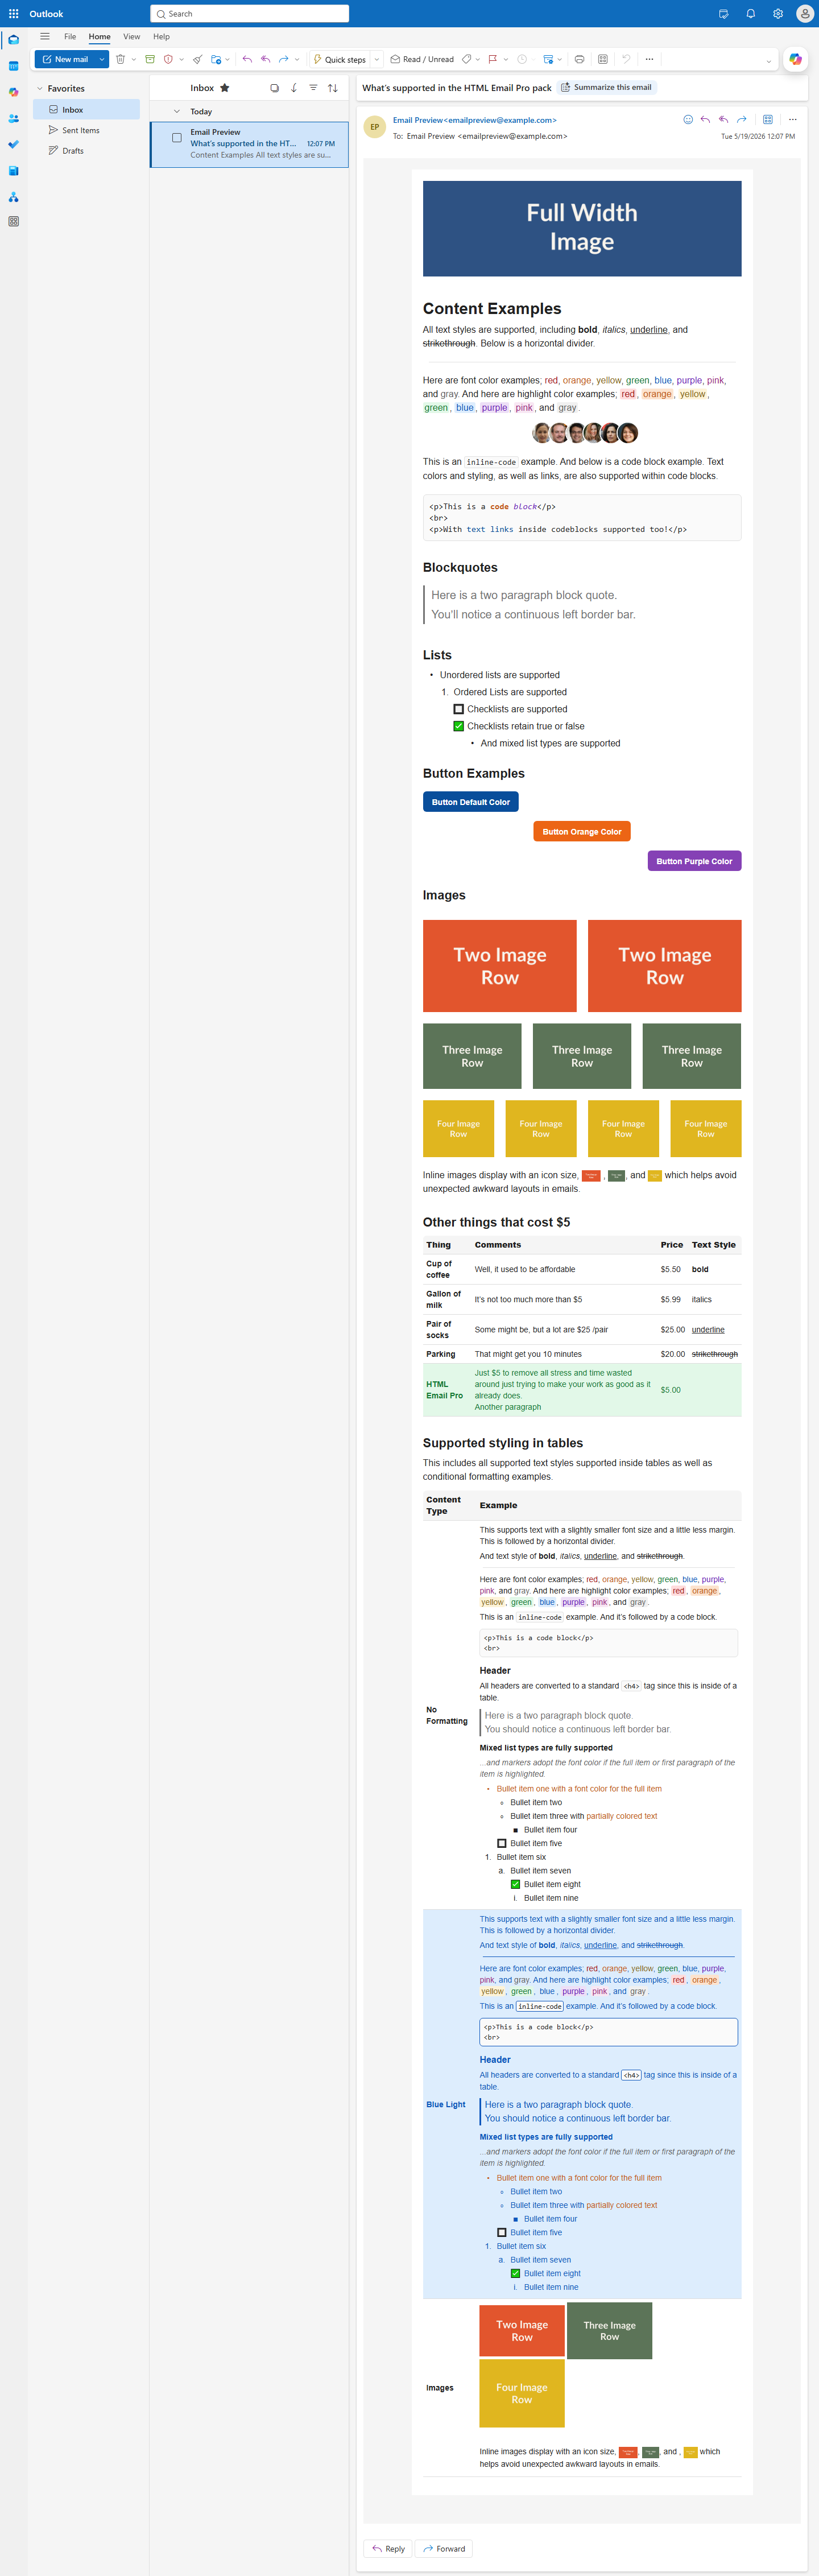Collapse the Favorites folder group

40,89
